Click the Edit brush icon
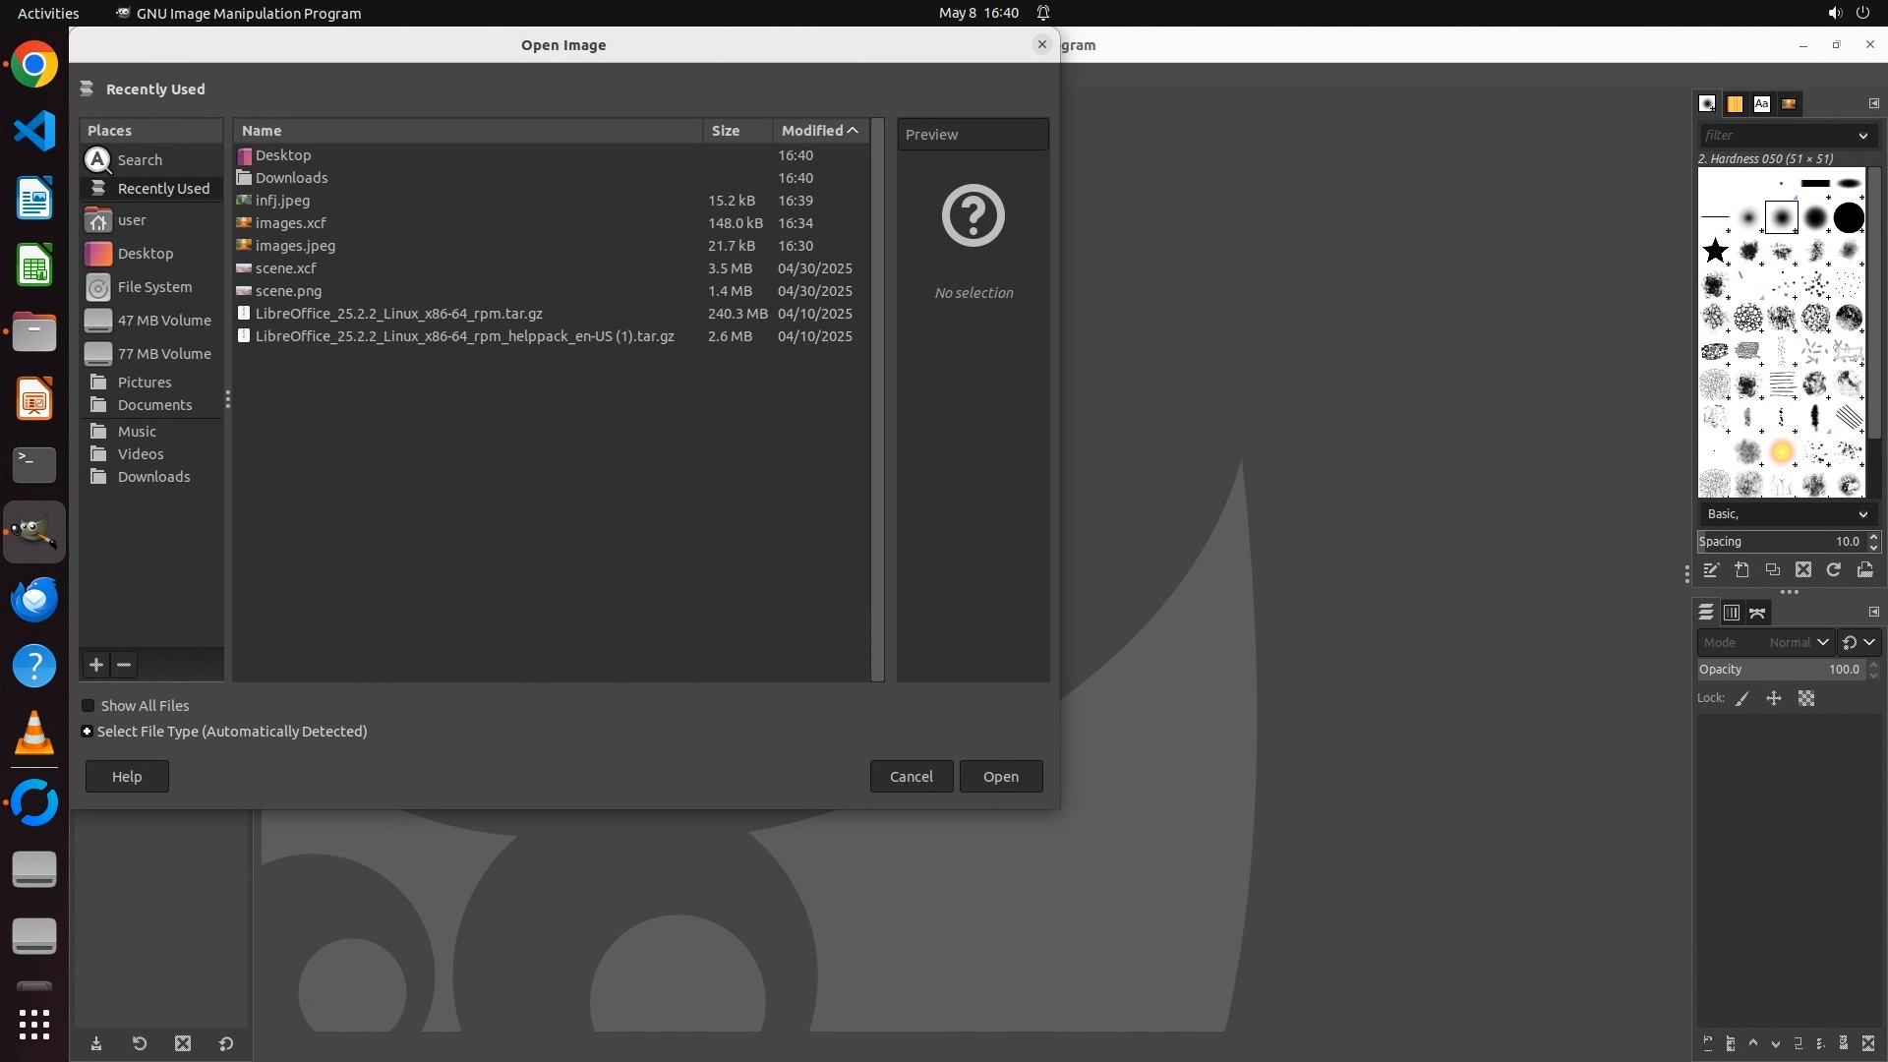 1711,570
